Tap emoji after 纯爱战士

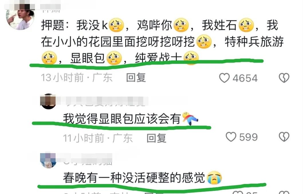click(191, 58)
